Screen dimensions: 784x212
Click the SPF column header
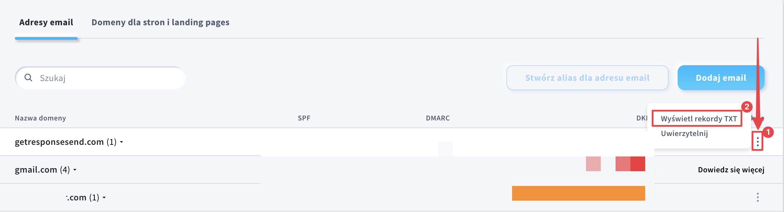click(304, 118)
